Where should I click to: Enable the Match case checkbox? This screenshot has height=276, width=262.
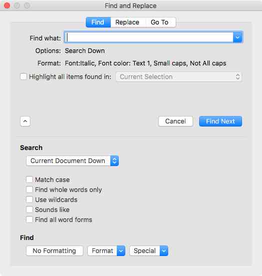pos(29,179)
